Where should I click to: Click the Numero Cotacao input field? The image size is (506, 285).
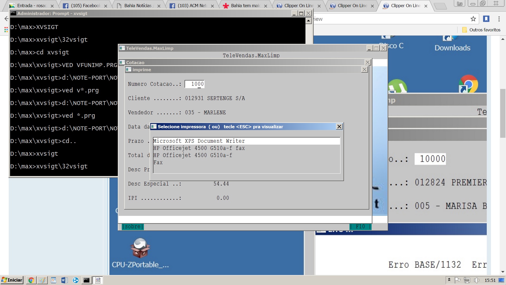pos(194,84)
